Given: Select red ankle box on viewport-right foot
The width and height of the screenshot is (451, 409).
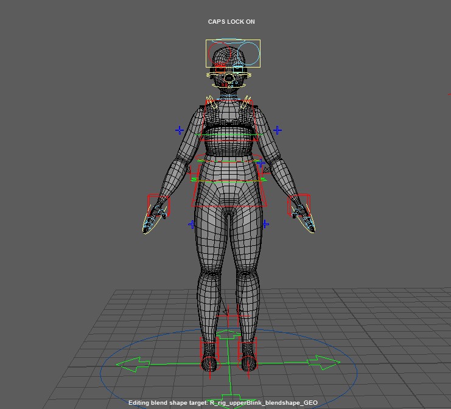Looking at the screenshot, I should pos(248,349).
